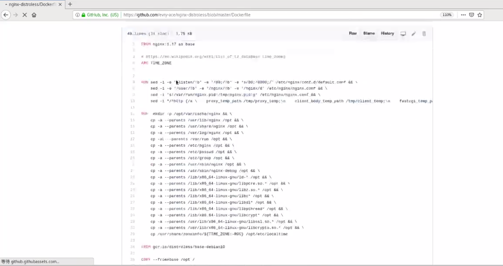The width and height of the screenshot is (503, 266).
Task: Close the nginx-distroless tab
Action: coord(60,4)
